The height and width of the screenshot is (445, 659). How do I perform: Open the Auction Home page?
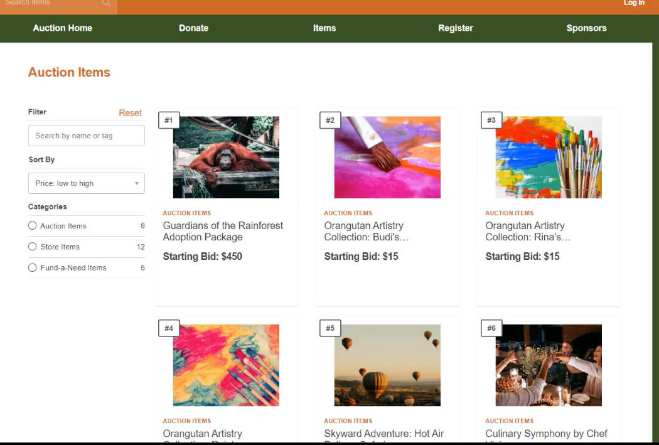pos(63,28)
